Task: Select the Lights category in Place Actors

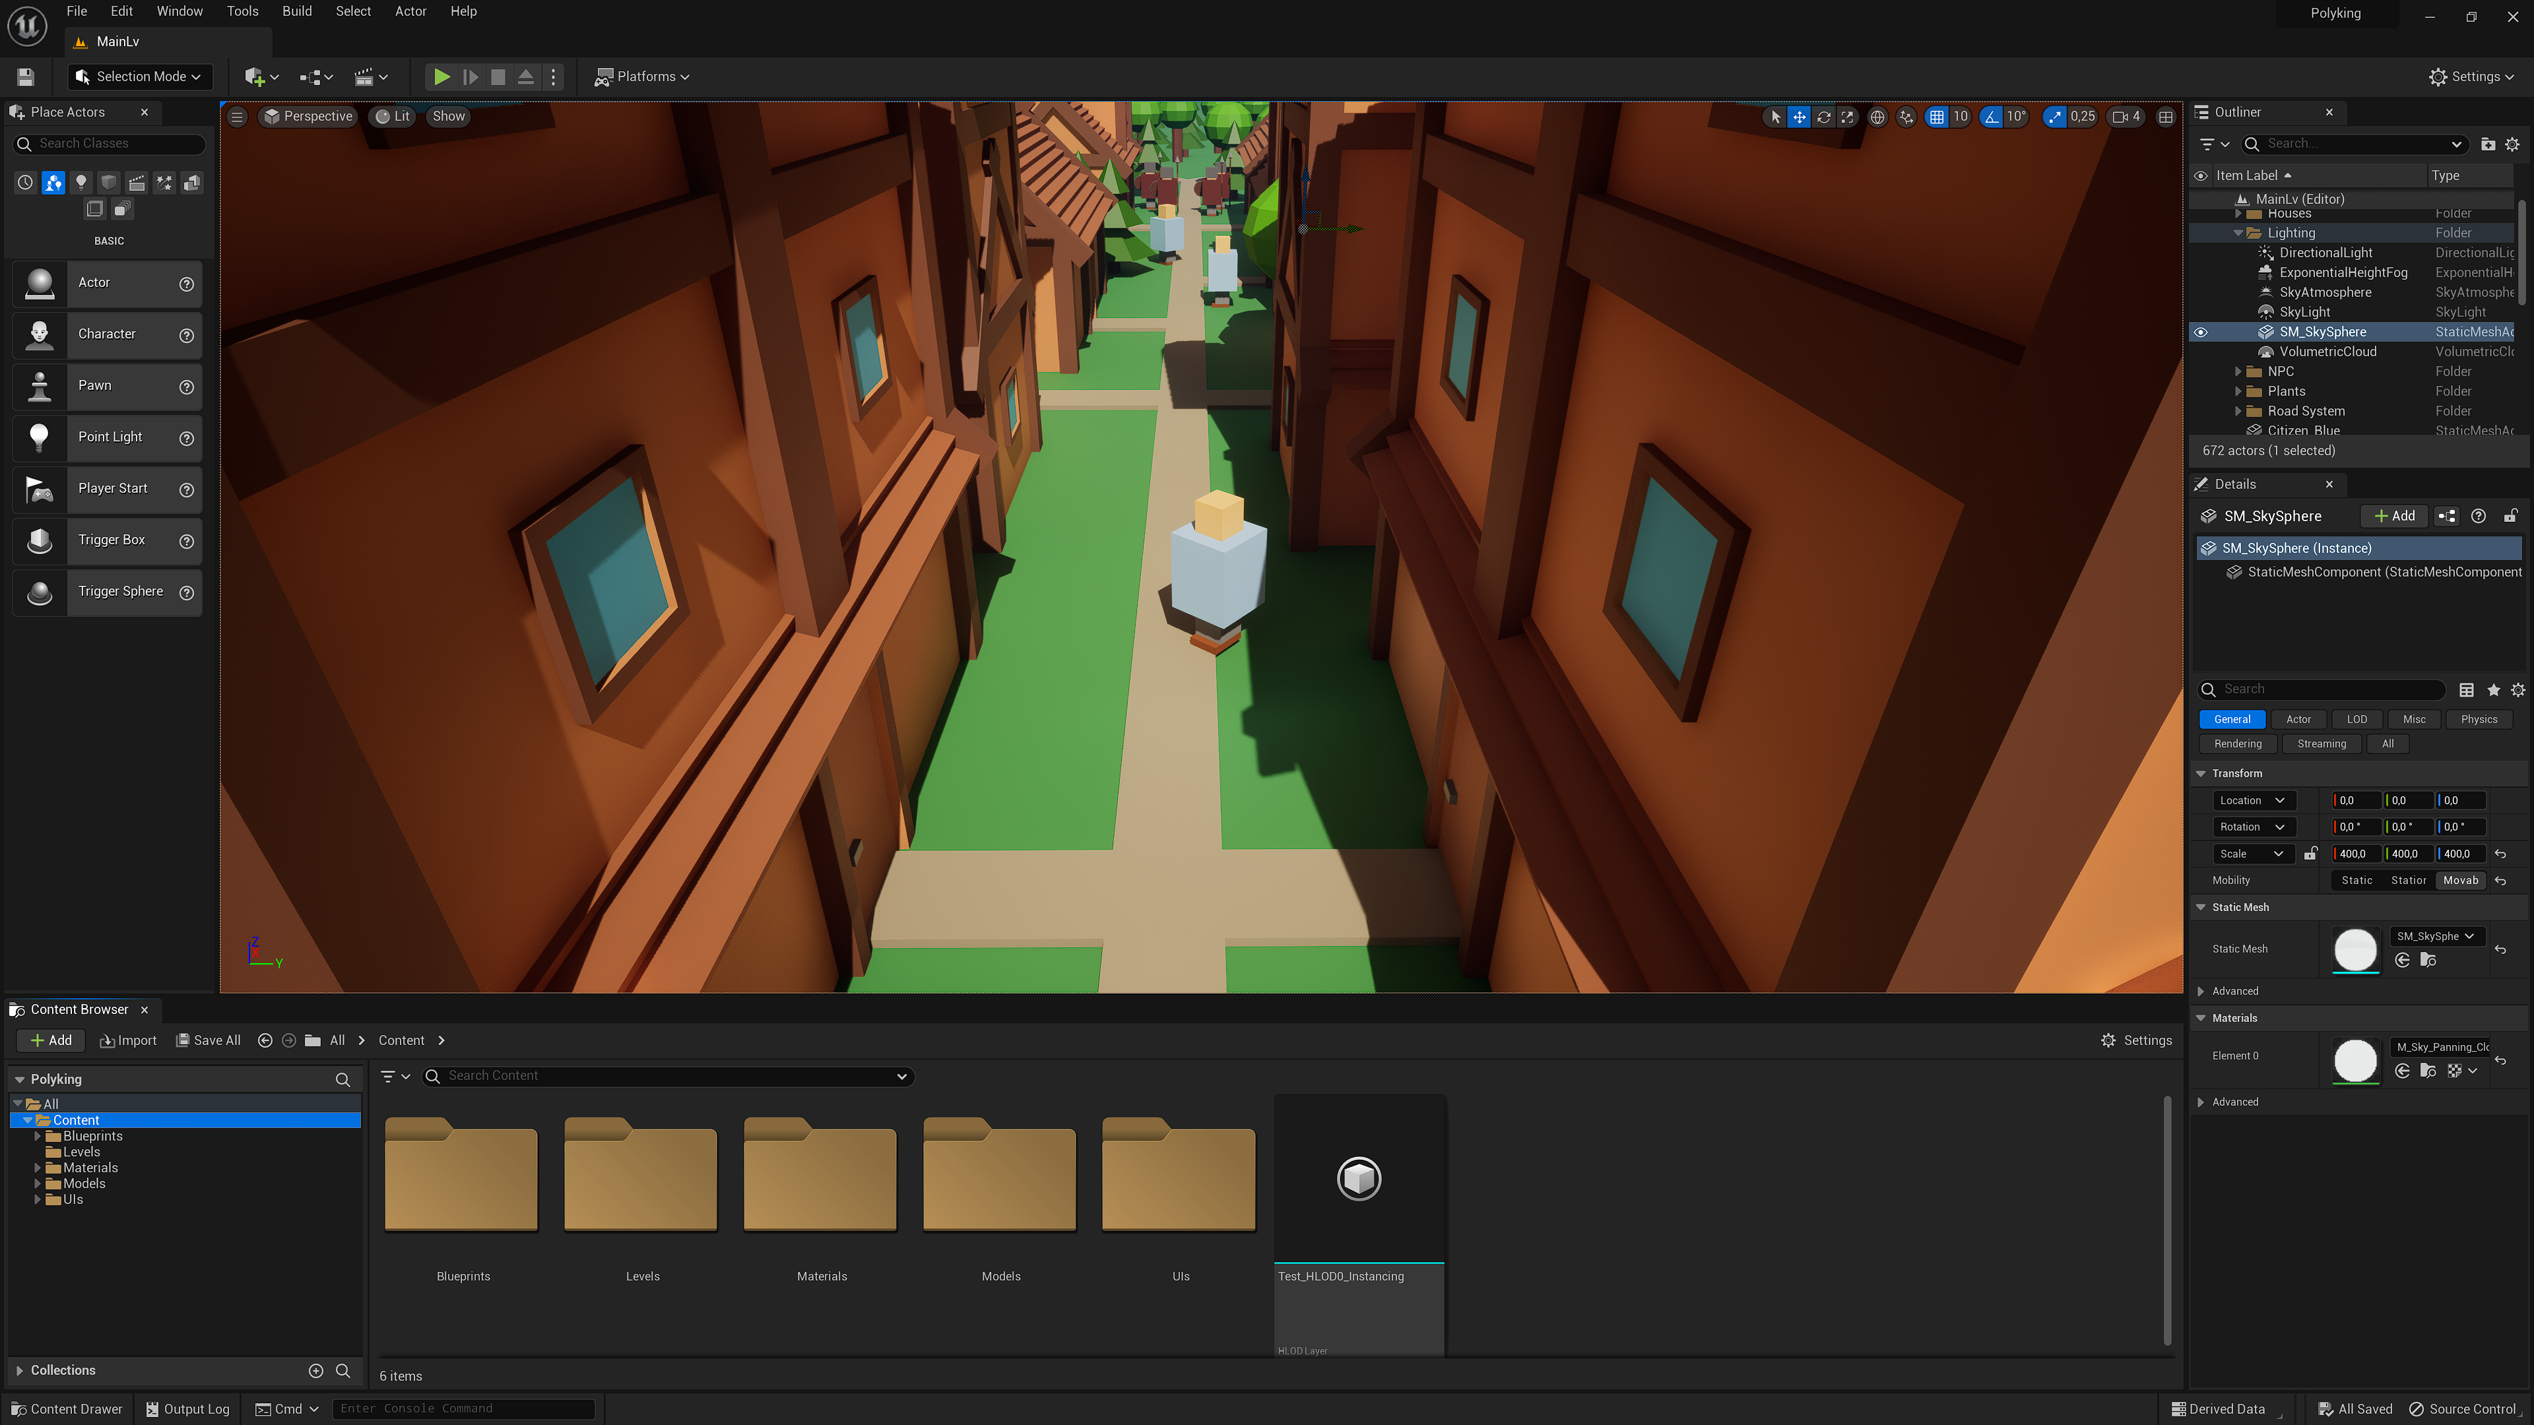Action: pyautogui.click(x=82, y=182)
